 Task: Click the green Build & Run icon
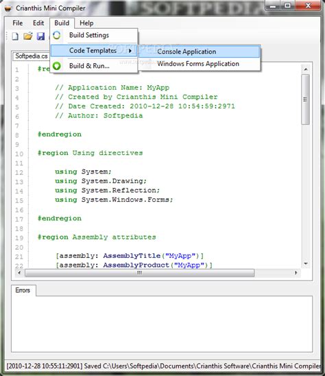[57, 66]
